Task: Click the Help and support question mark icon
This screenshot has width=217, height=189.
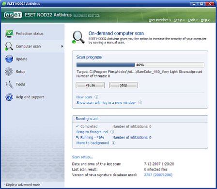Action: [x=9, y=97]
